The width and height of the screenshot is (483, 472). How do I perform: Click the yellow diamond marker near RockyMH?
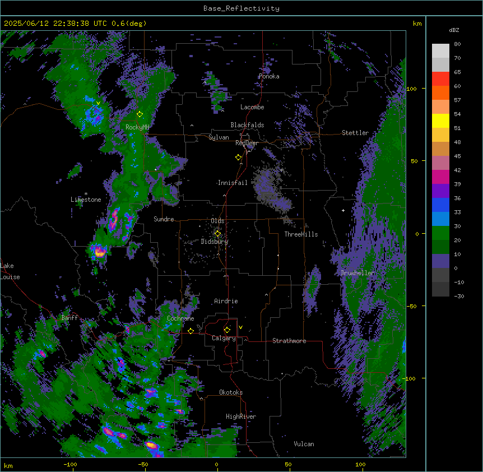(140, 114)
